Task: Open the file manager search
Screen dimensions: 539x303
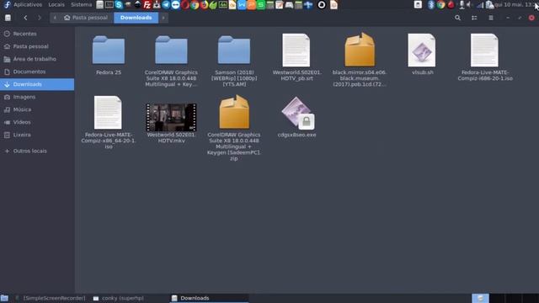Action: click(457, 18)
